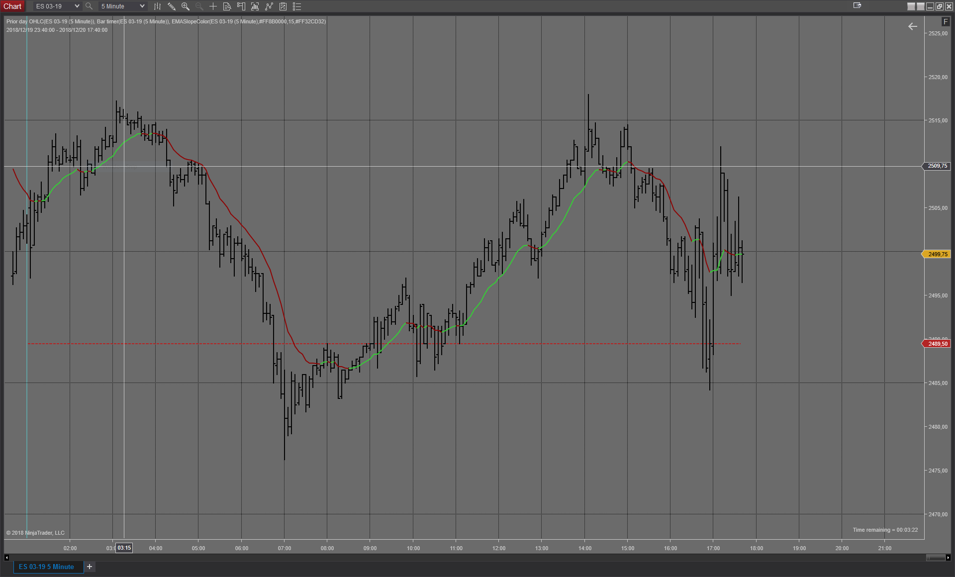This screenshot has height=577, width=955.
Task: Click the show-panel icon near top right
Action: (857, 5)
